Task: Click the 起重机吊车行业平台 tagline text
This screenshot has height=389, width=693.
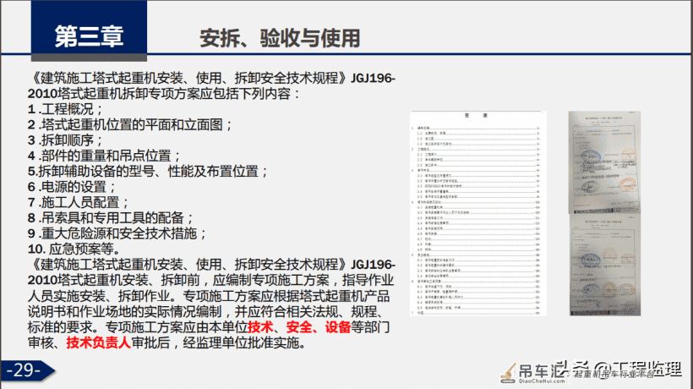Action: pos(614,374)
